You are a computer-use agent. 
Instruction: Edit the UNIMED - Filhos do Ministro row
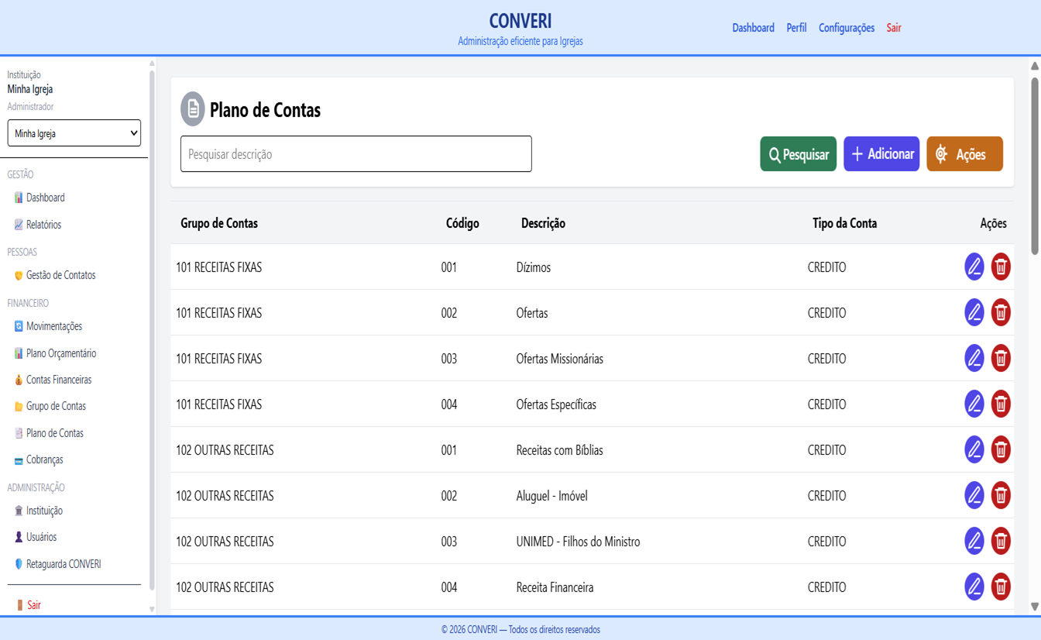[974, 541]
